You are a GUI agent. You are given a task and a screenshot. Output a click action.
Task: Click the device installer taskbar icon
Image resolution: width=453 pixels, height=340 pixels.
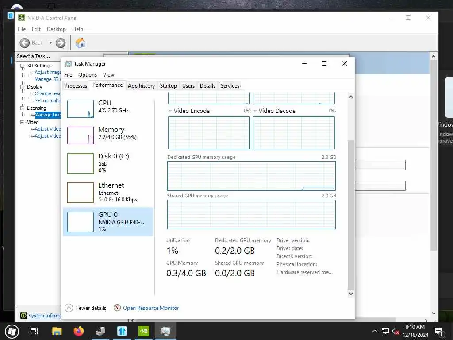pyautogui.click(x=100, y=331)
